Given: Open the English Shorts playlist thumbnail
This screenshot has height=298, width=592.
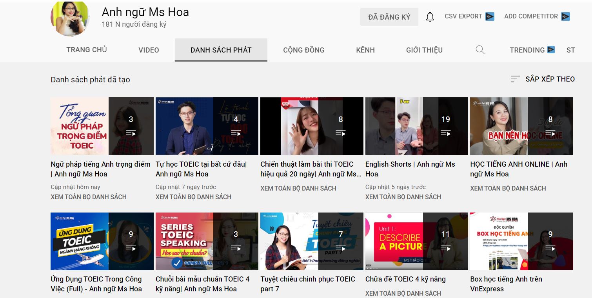Looking at the screenshot, I should [x=417, y=126].
